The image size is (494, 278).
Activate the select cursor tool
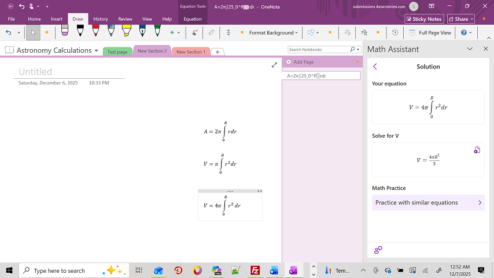33,32
